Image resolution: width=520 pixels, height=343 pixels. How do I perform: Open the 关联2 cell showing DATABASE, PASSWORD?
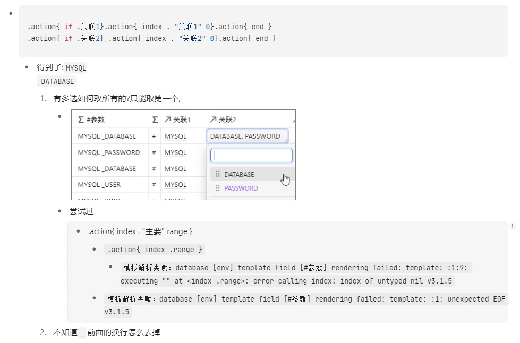[x=247, y=135]
